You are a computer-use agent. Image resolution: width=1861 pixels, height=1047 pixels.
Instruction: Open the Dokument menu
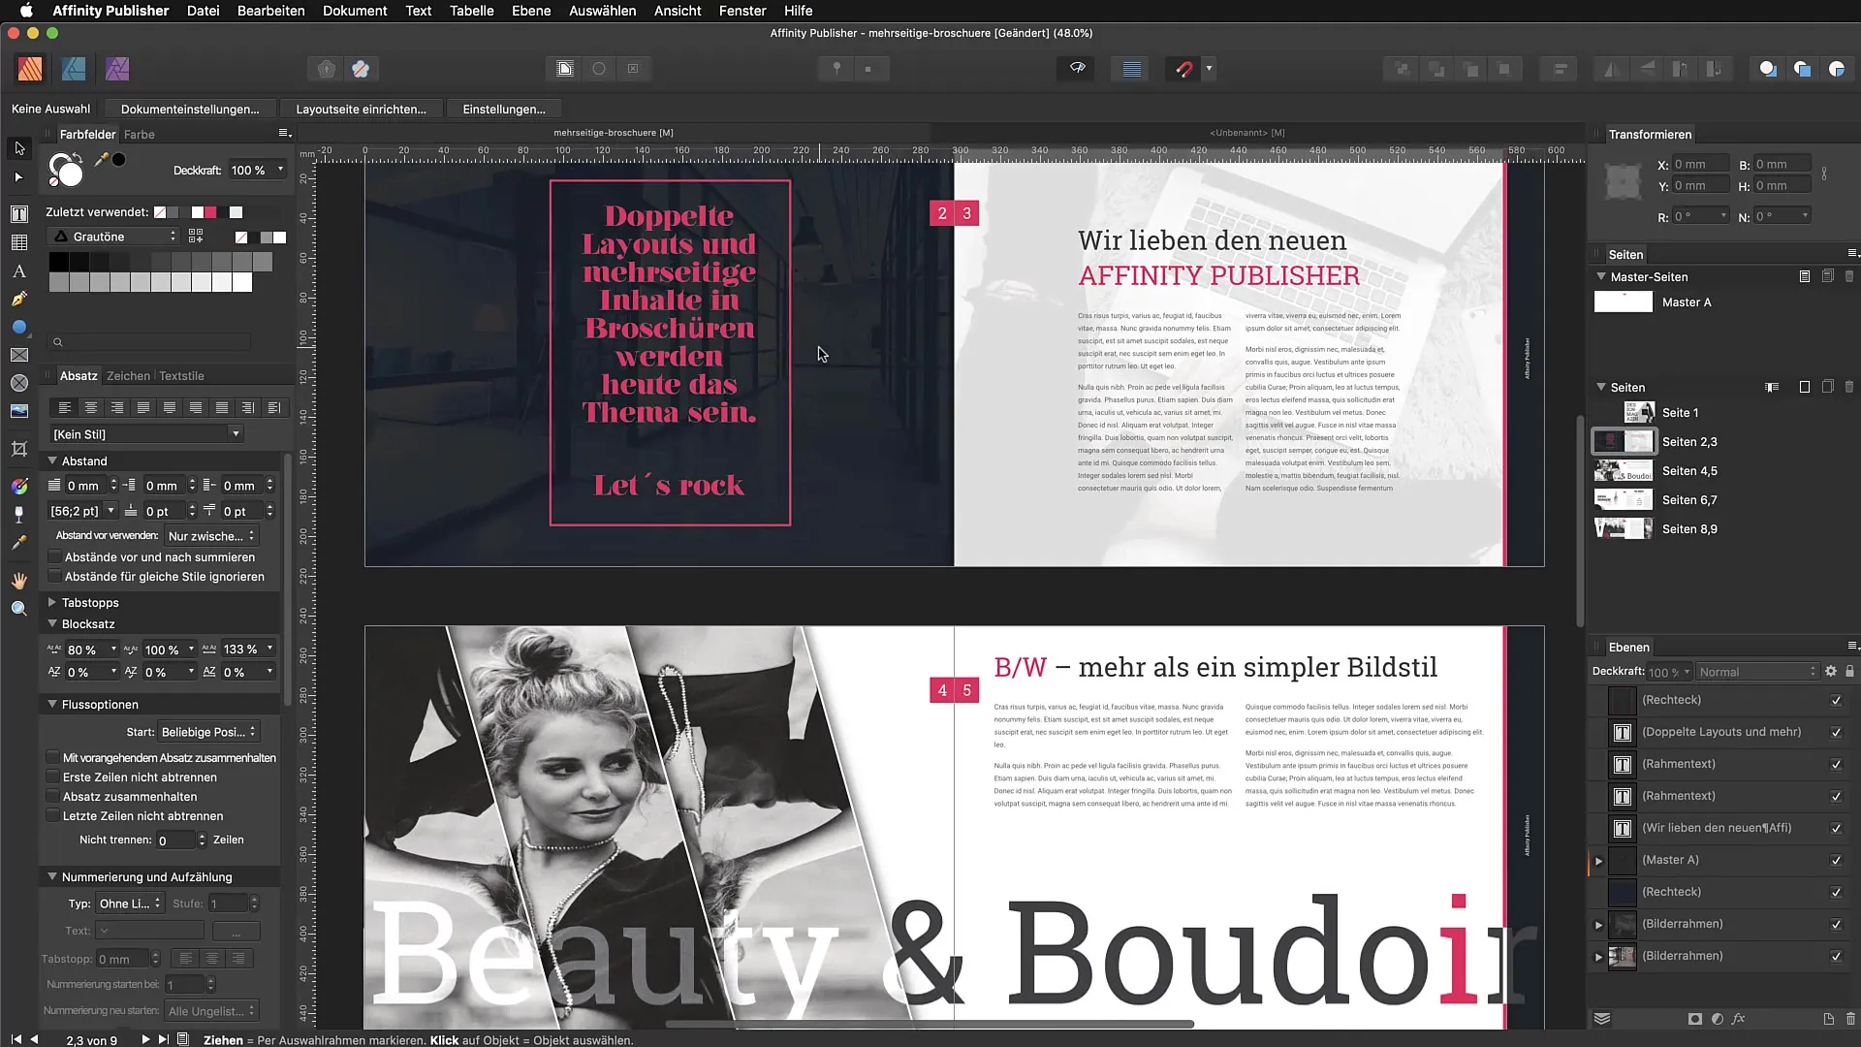coord(355,11)
